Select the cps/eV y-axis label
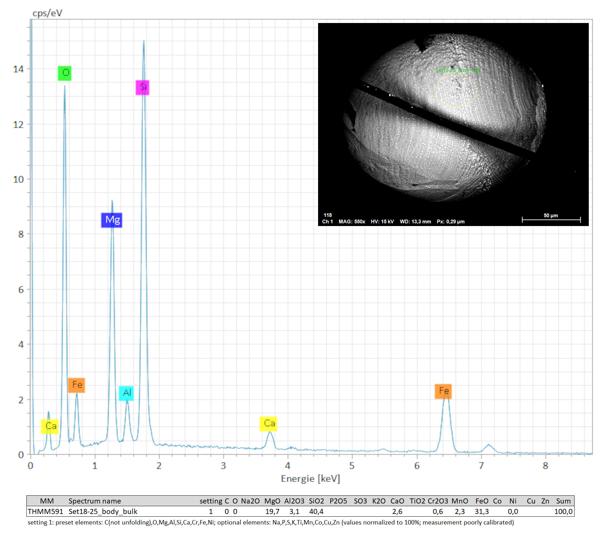Viewport: 603px width, 538px height. pyautogui.click(x=47, y=13)
